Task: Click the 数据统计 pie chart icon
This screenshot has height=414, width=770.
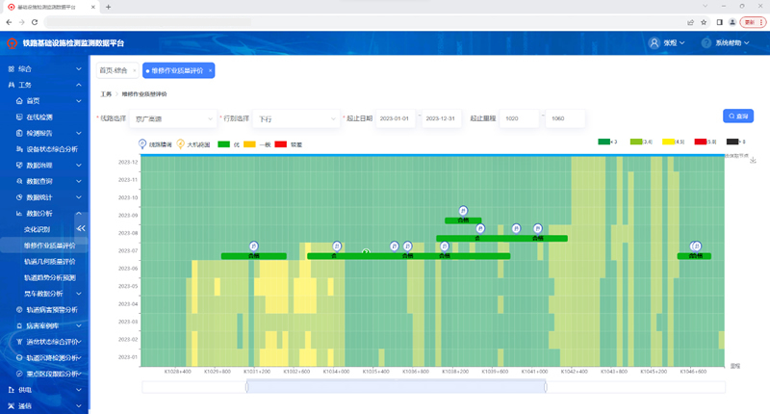Action: (x=20, y=196)
